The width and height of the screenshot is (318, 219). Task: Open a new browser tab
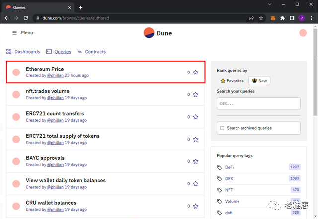80,8
